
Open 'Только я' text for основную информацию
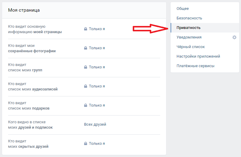coord(97,29)
